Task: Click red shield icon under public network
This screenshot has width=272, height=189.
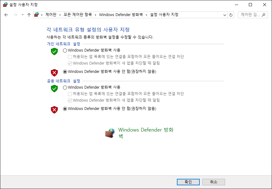Action: click(54, 110)
